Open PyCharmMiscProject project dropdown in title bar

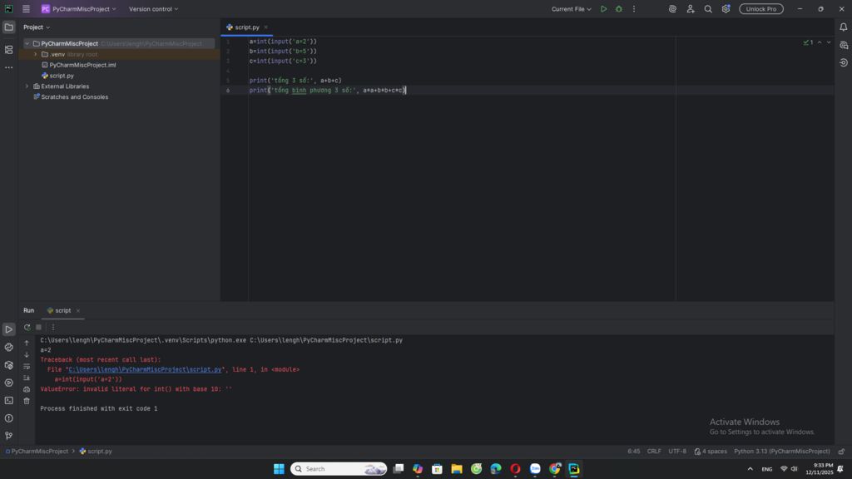tap(79, 9)
